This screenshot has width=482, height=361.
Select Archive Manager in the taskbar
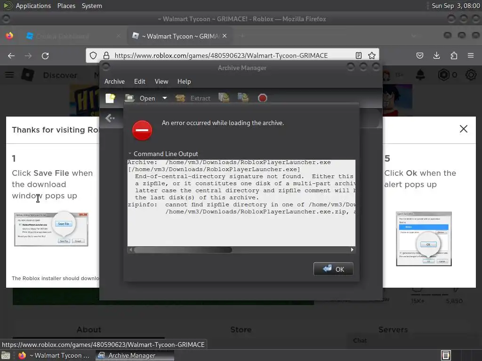[135, 355]
